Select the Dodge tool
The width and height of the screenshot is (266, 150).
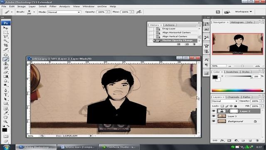click(x=5, y=85)
